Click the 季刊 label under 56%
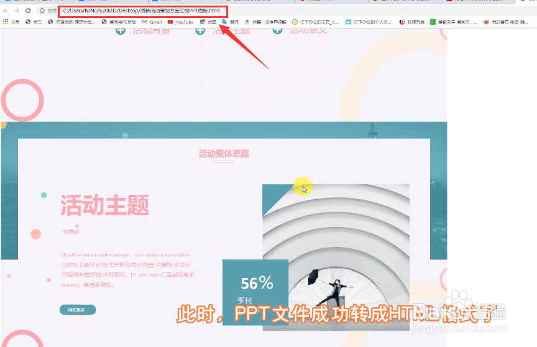 tap(244, 300)
